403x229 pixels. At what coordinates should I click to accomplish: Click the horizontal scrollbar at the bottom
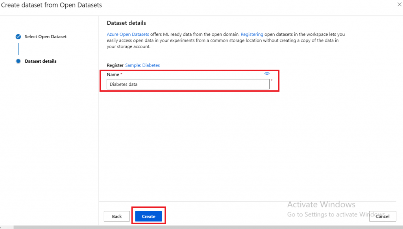click(x=197, y=227)
